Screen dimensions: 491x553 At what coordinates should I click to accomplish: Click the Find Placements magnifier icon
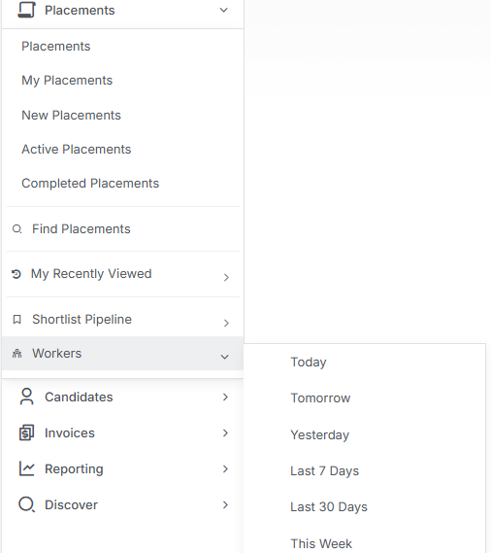point(16,229)
